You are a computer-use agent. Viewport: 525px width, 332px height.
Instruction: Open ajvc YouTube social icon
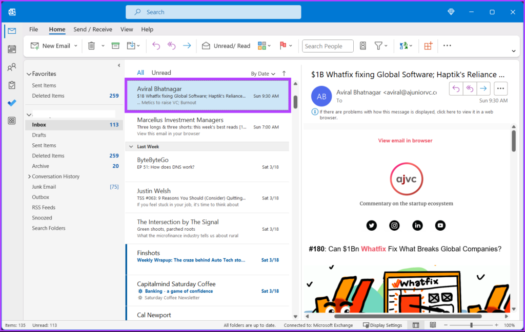[440, 226]
